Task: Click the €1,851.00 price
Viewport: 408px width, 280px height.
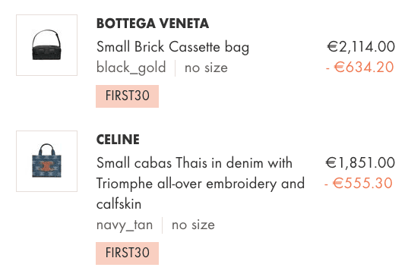Action: pyautogui.click(x=360, y=162)
